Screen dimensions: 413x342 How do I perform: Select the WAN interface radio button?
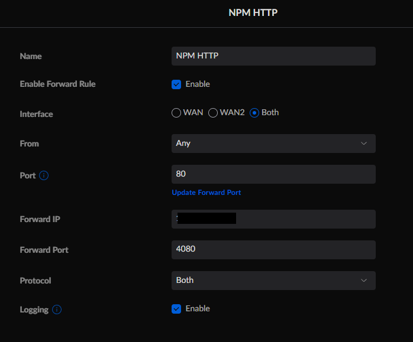coord(176,113)
